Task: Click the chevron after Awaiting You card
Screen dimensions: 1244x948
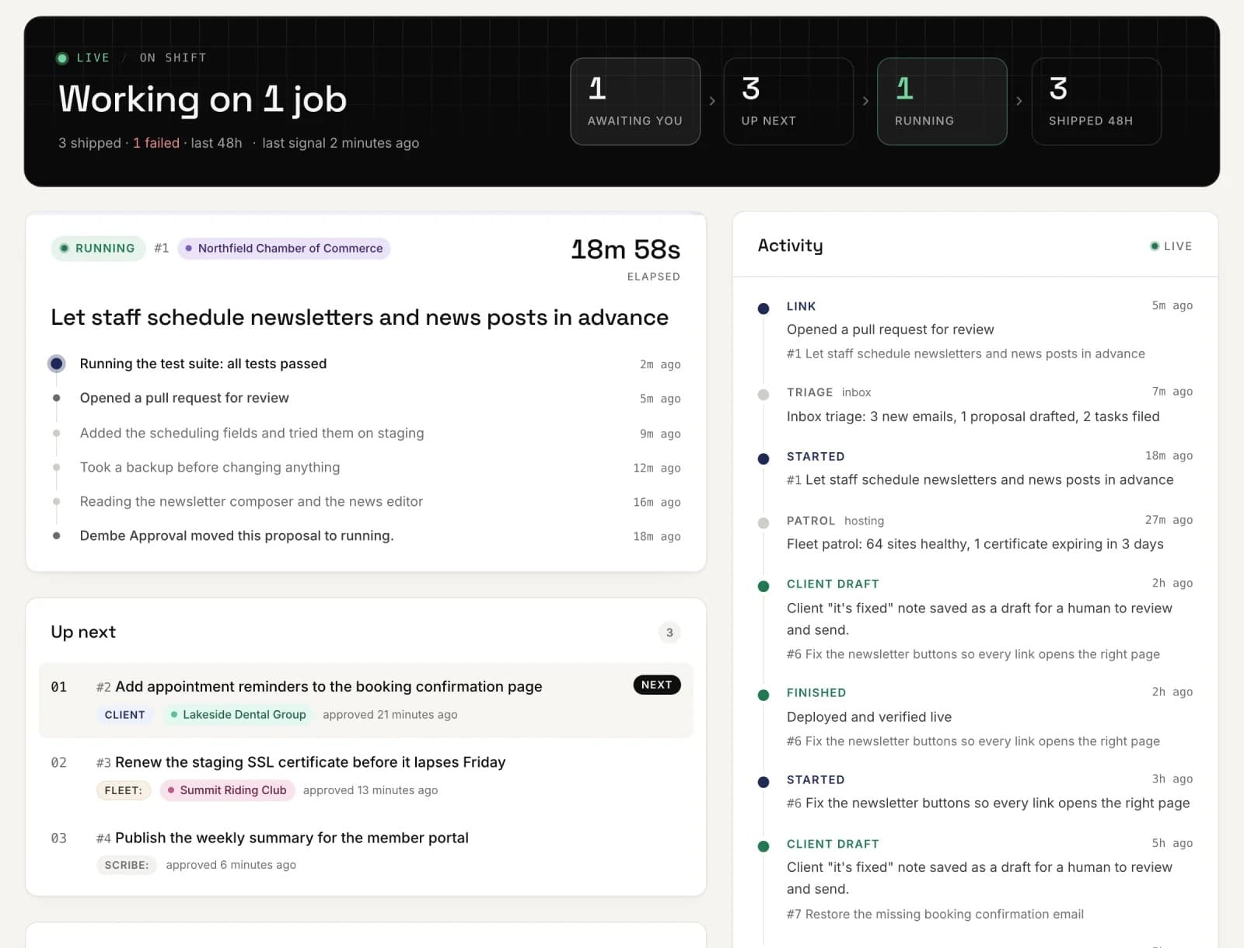Action: coord(712,101)
